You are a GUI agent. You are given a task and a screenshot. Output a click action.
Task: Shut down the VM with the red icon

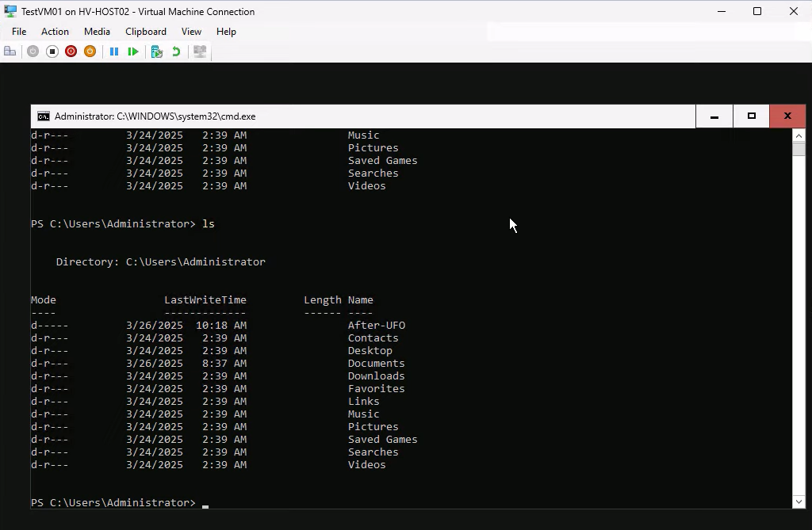71,51
